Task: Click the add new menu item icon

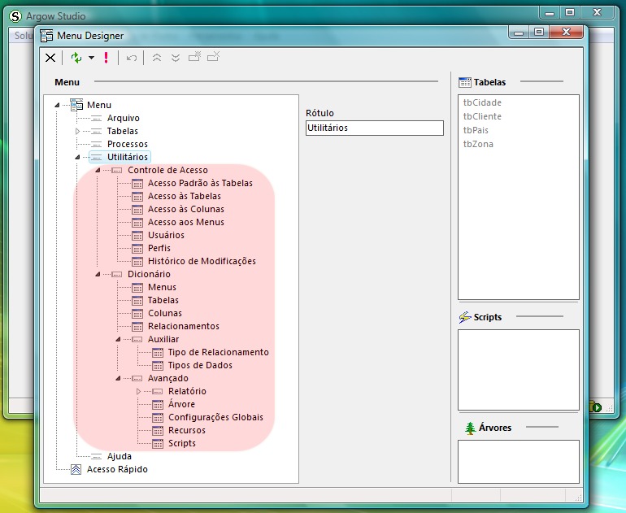Action: pyautogui.click(x=194, y=57)
